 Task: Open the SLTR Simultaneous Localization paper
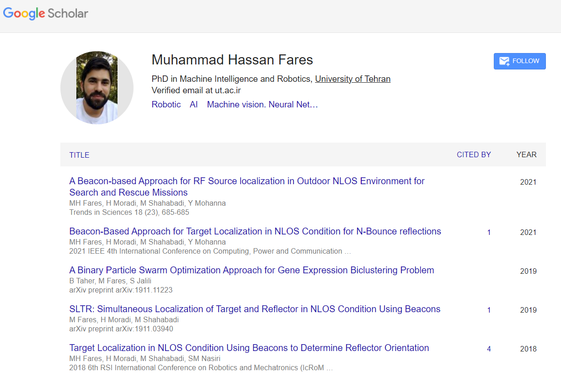click(x=255, y=309)
